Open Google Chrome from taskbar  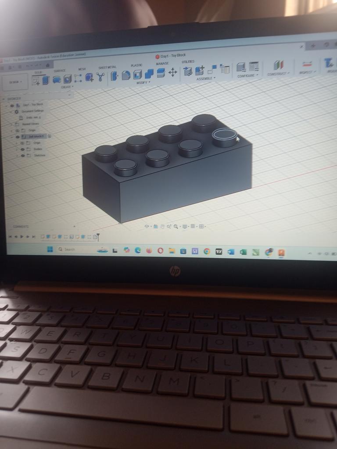point(207,251)
